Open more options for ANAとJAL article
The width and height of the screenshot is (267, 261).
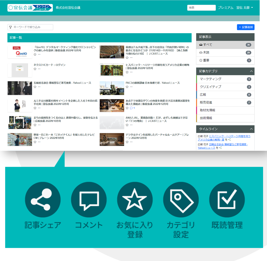(x=131, y=125)
